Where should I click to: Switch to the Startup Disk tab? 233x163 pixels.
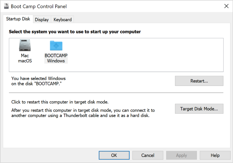coord(18,19)
